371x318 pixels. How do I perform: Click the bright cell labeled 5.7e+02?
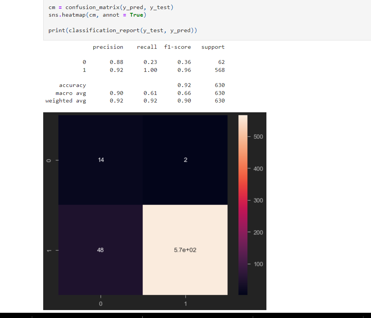[185, 250]
